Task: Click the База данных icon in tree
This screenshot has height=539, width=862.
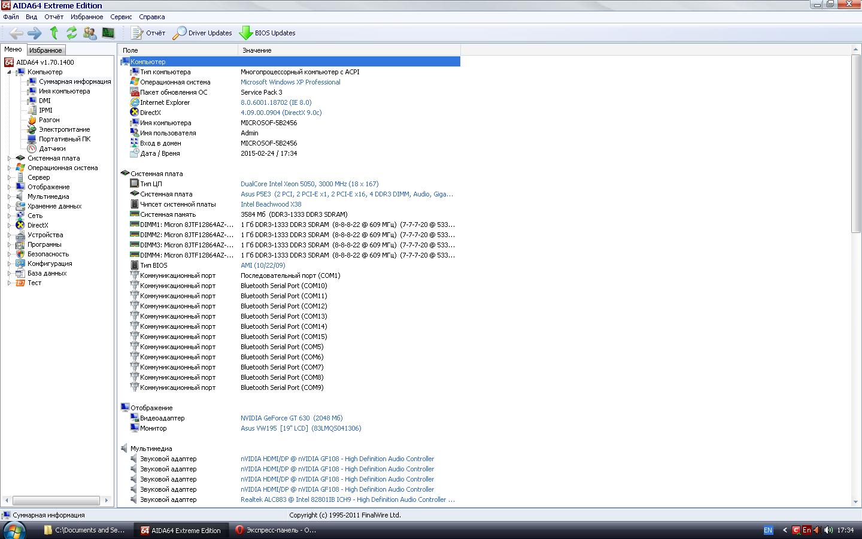Action: pos(20,273)
